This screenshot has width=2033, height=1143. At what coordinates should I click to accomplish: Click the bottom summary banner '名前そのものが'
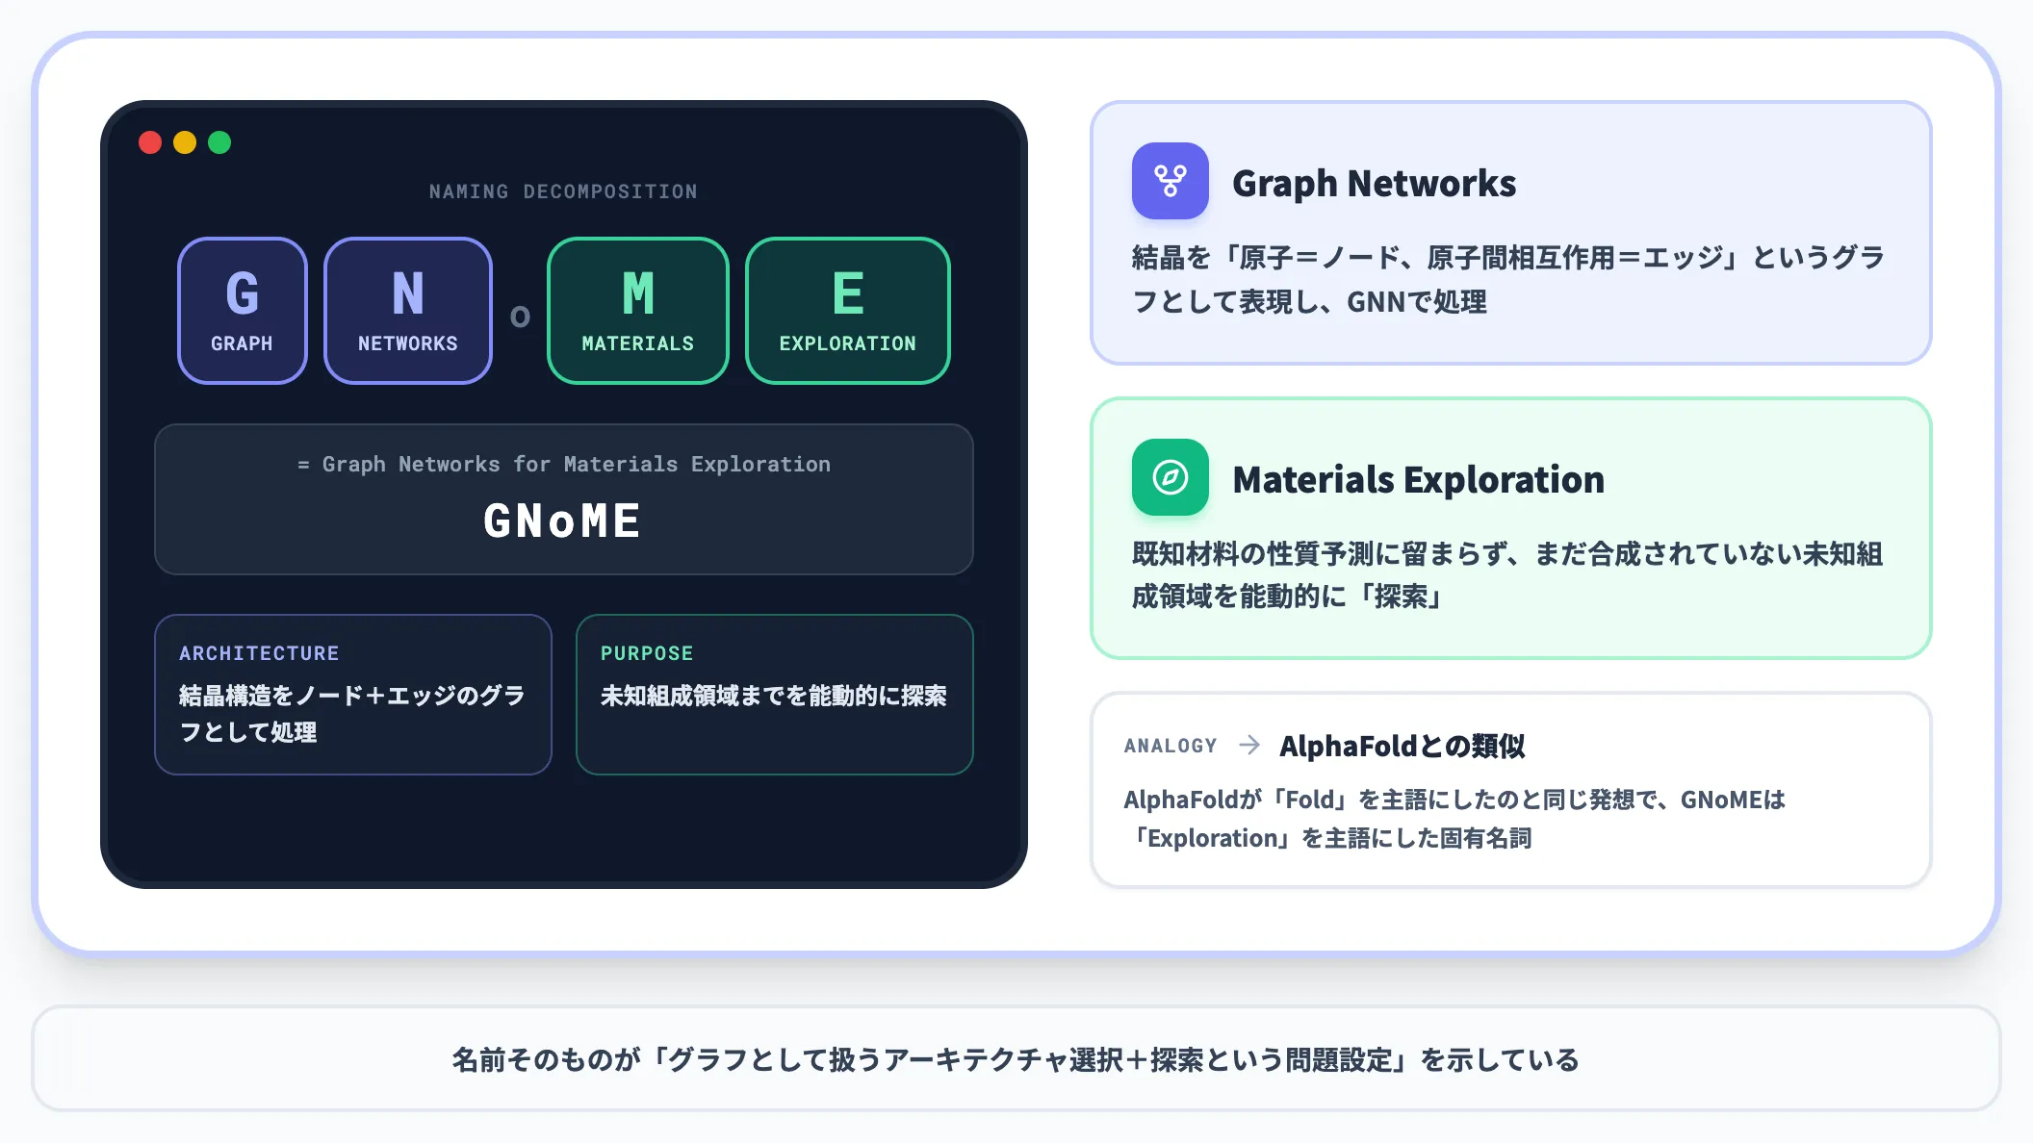[x=1016, y=1059]
